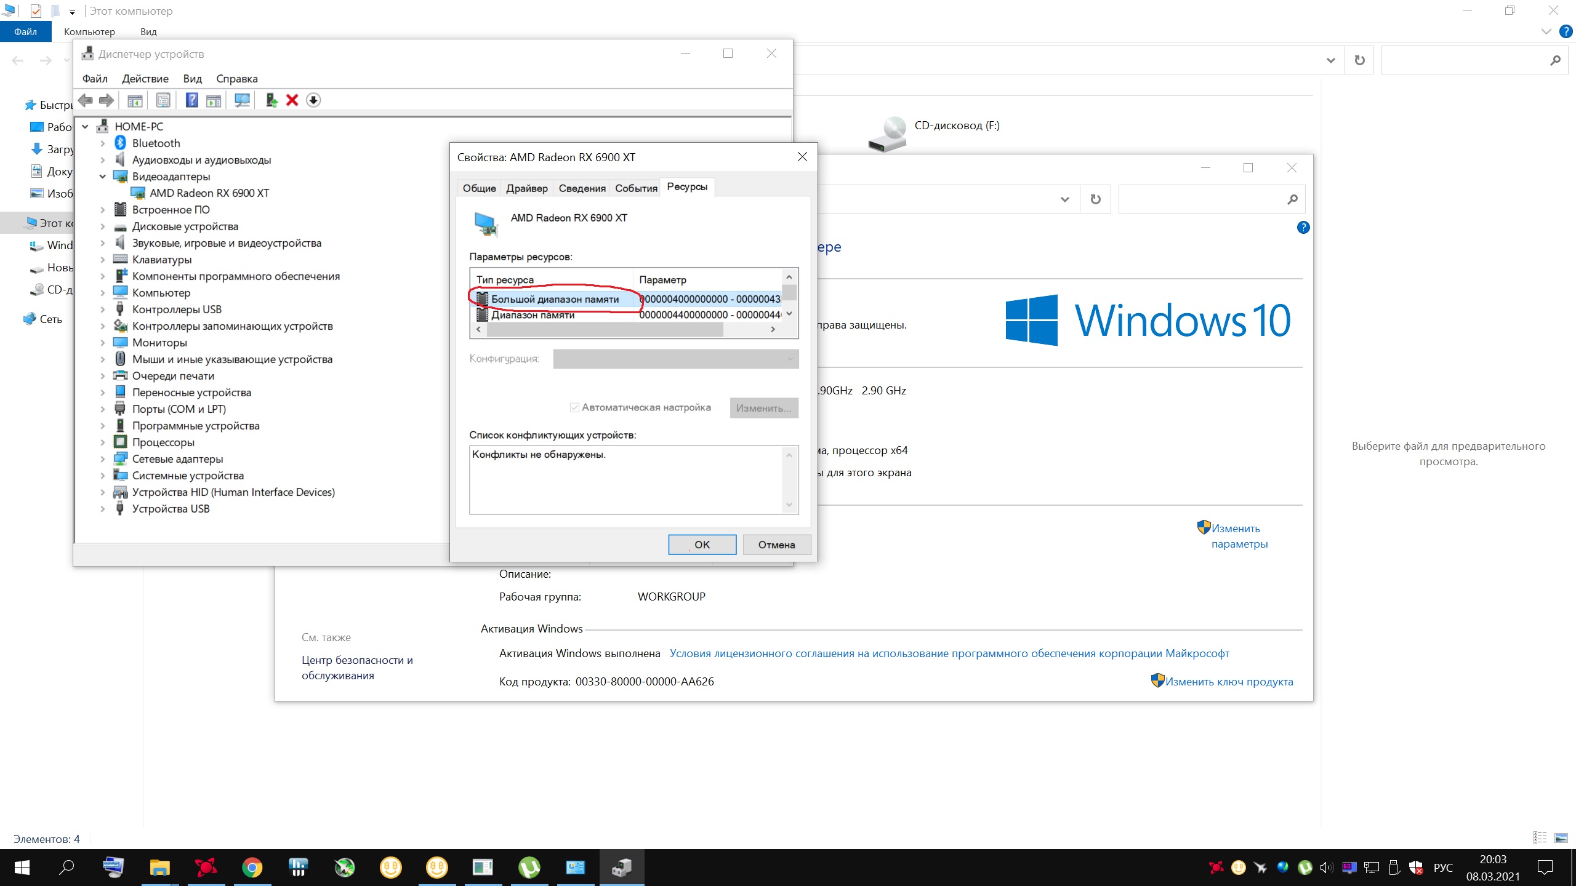1576x886 pixels.
Task: Click the show/hide console tree icon
Action: tap(135, 100)
